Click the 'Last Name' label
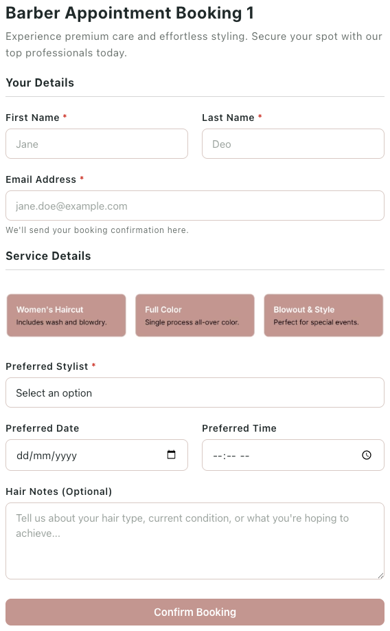This screenshot has width=390, height=631. point(228,118)
